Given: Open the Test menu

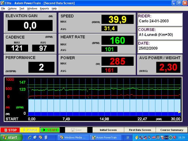Looking at the screenshot, I should coord(22,8).
